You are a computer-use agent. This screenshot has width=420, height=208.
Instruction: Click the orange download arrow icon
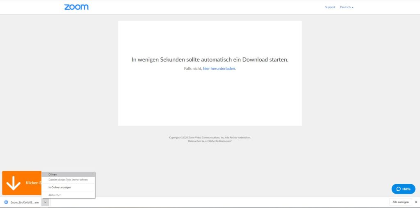click(13, 183)
